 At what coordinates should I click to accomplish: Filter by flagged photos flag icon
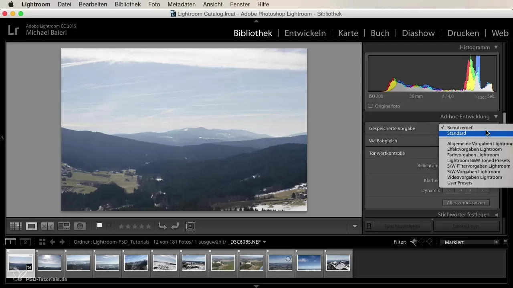[x=414, y=242]
